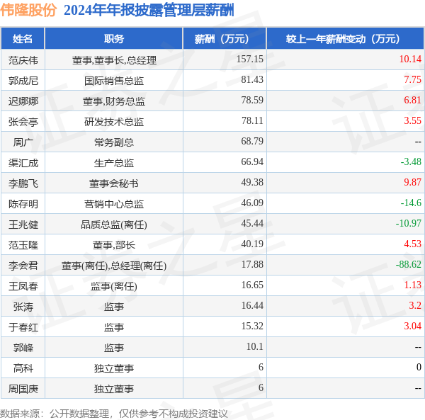Screen dimensions: 425x420
Task: Click the position 品质总监(离任)
Action: tap(114, 225)
